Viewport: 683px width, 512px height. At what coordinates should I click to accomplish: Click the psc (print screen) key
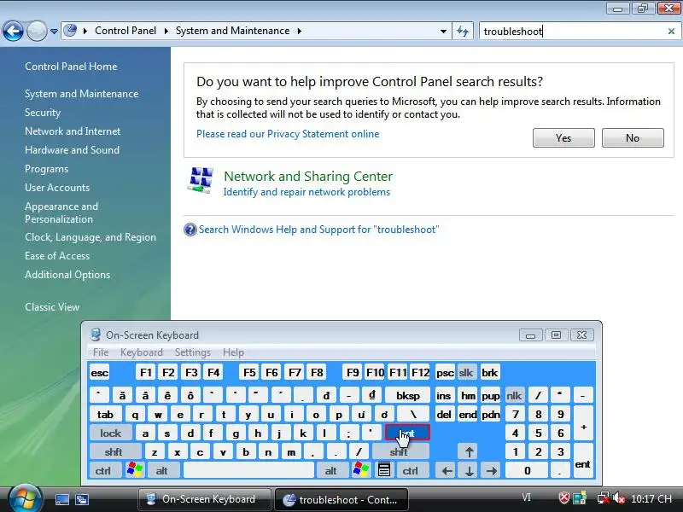(x=445, y=373)
